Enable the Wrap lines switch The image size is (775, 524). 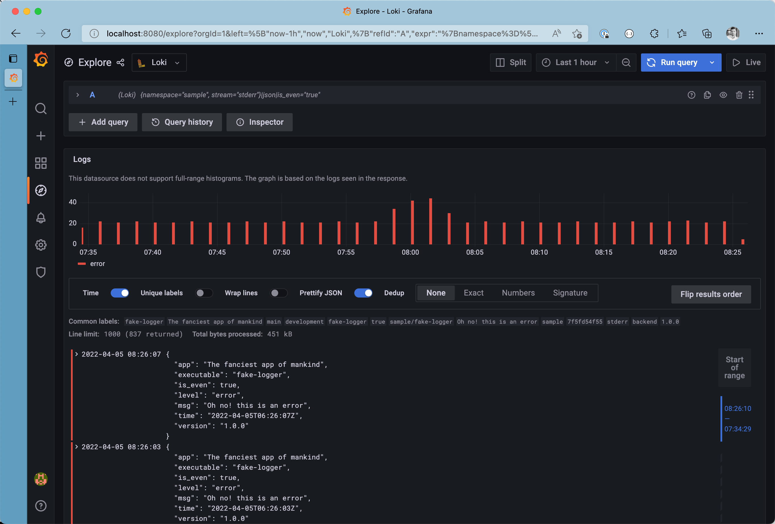click(279, 293)
